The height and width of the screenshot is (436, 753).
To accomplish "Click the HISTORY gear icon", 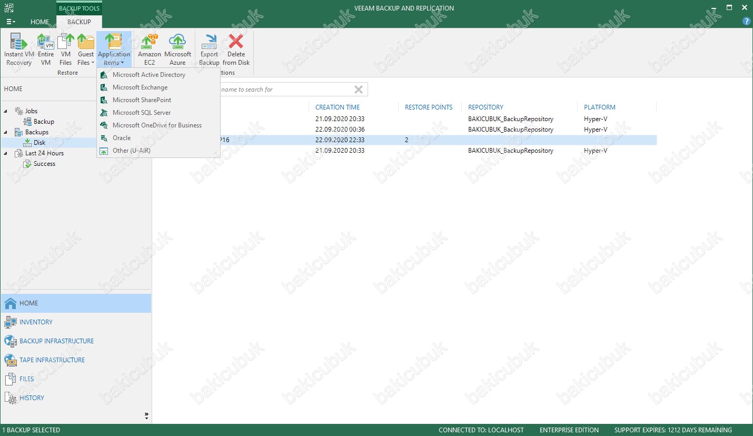I will coord(11,398).
